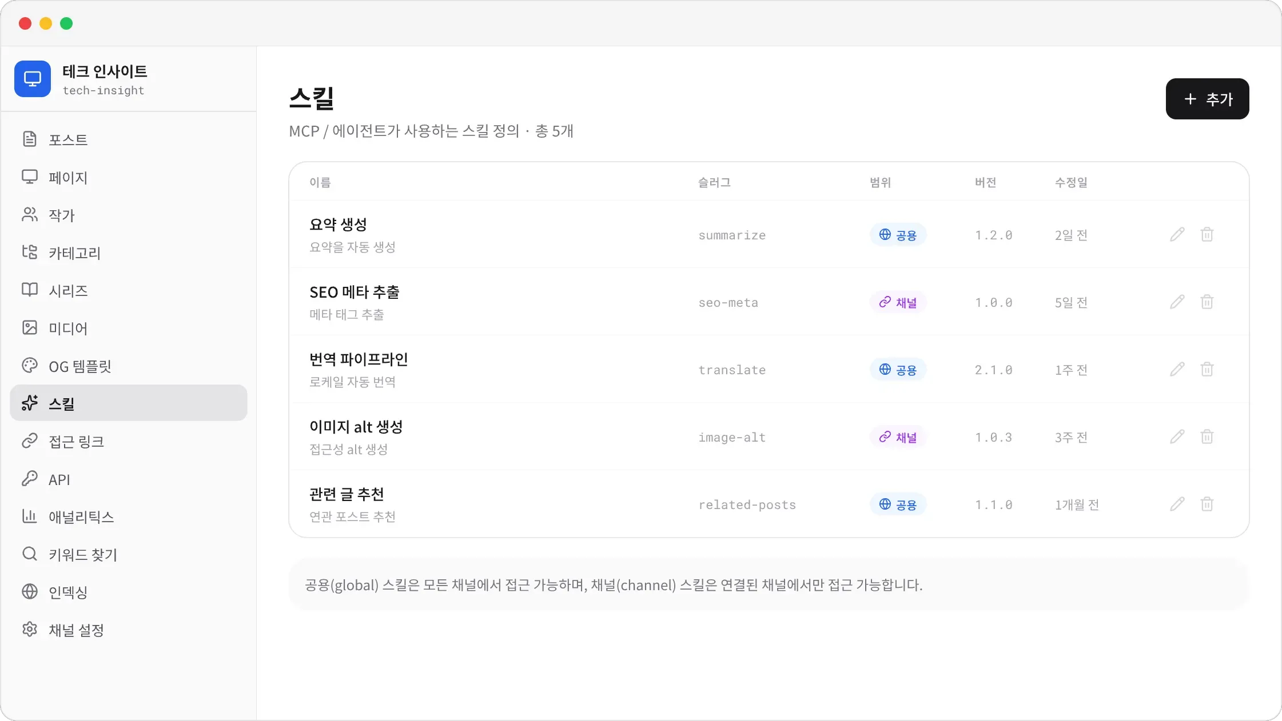The height and width of the screenshot is (721, 1282).
Task: Open the 작가 section
Action: (129, 214)
